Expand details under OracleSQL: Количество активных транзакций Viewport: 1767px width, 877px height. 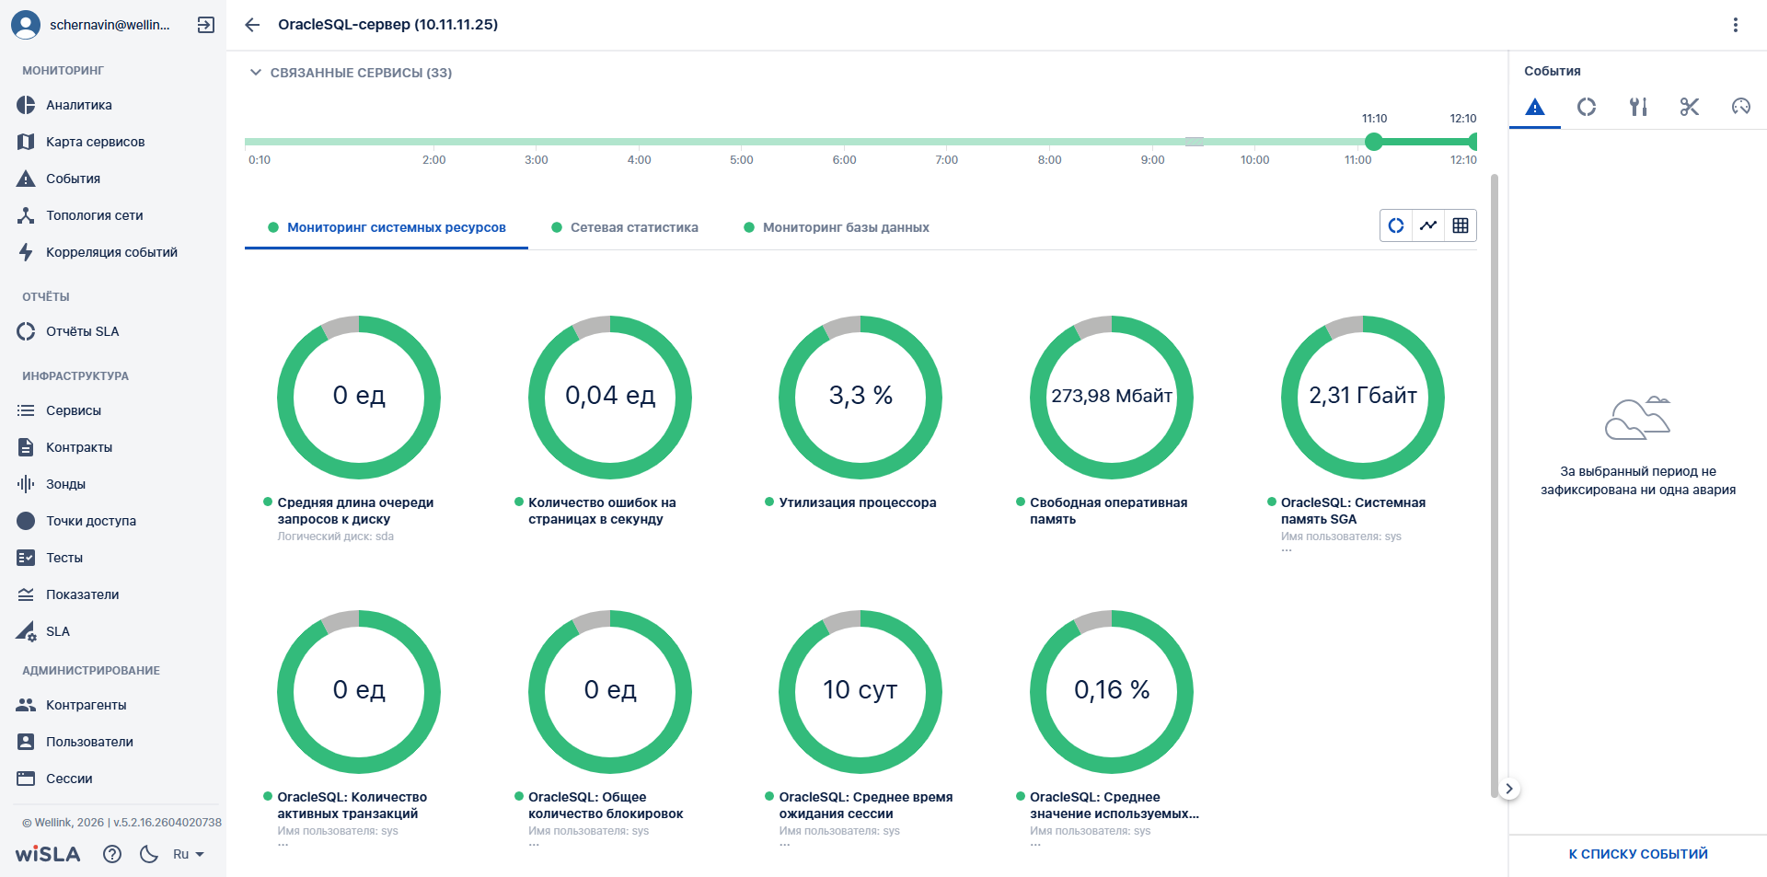[283, 845]
